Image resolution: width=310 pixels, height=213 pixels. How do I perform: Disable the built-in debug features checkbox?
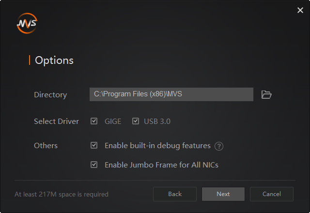94,145
